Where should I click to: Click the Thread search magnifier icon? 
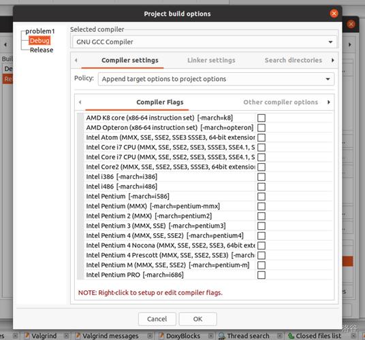pos(221,336)
